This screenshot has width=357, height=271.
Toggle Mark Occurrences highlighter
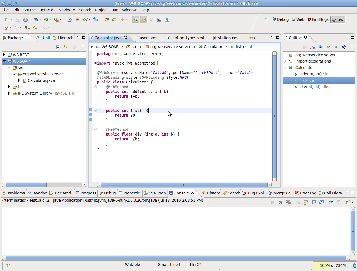[x=144, y=19]
